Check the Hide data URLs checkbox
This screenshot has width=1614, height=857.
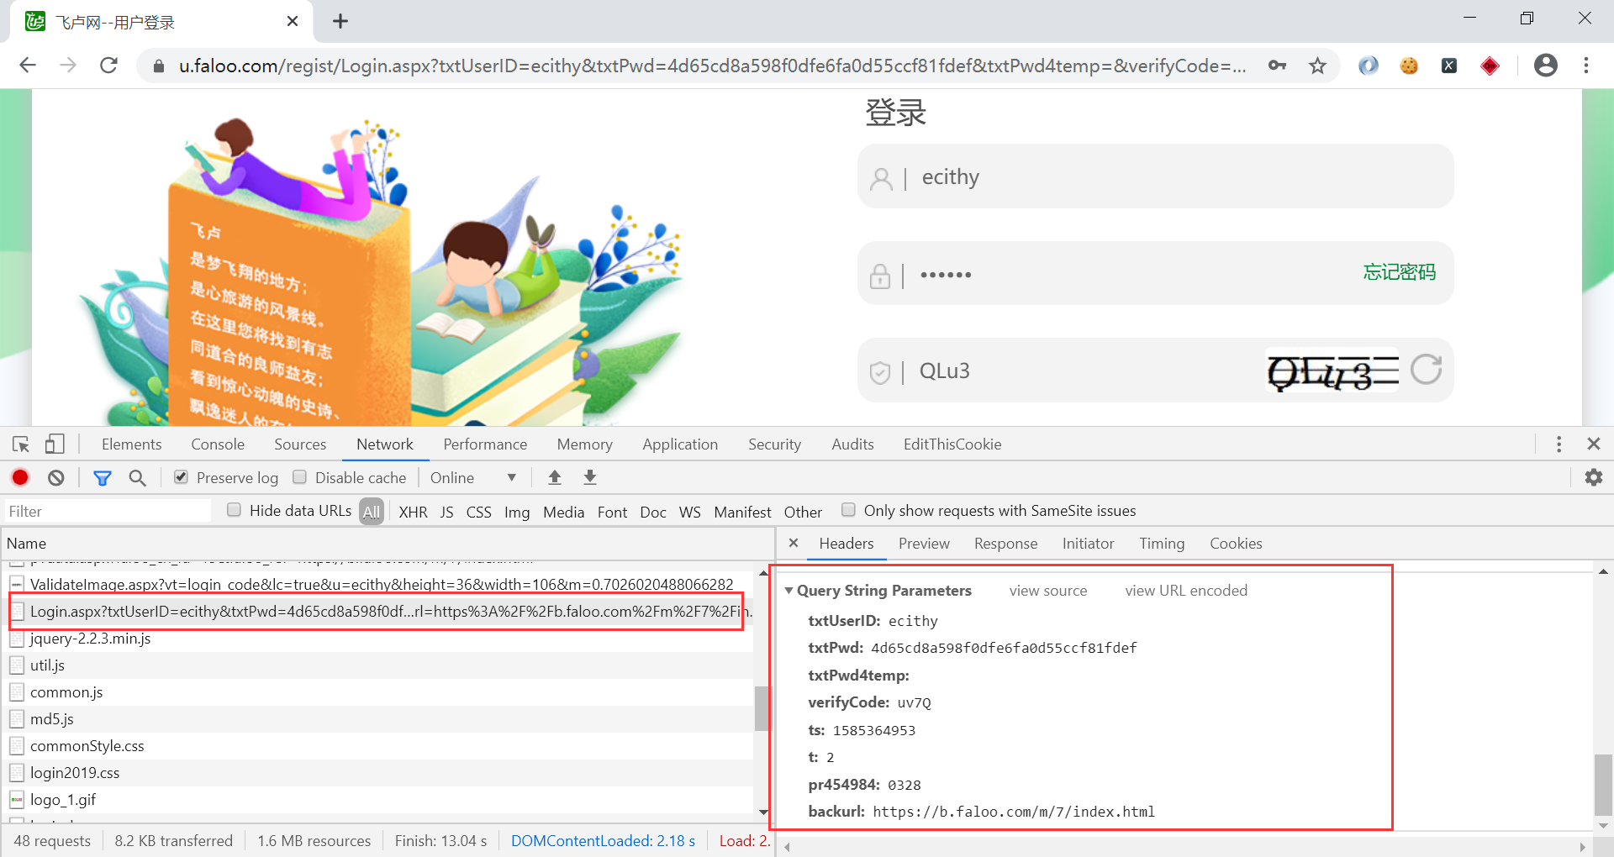[x=235, y=510]
